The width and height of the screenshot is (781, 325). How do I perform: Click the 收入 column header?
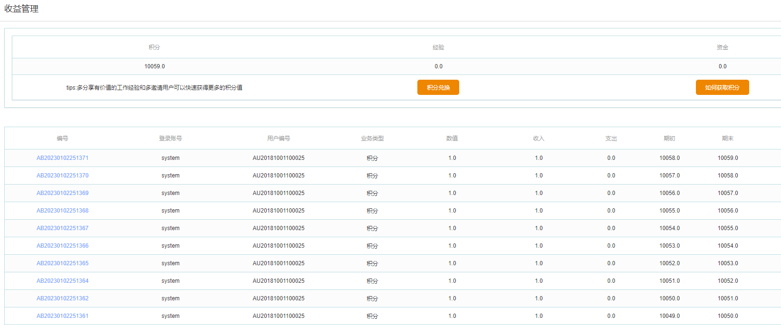(x=539, y=139)
